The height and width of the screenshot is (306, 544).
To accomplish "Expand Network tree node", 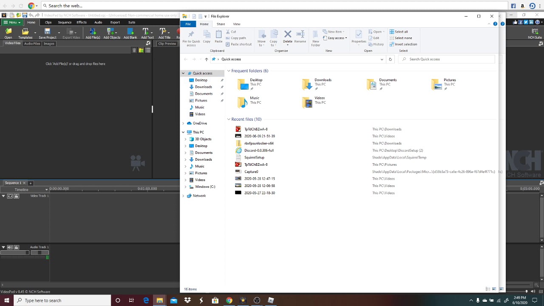I will tap(183, 196).
